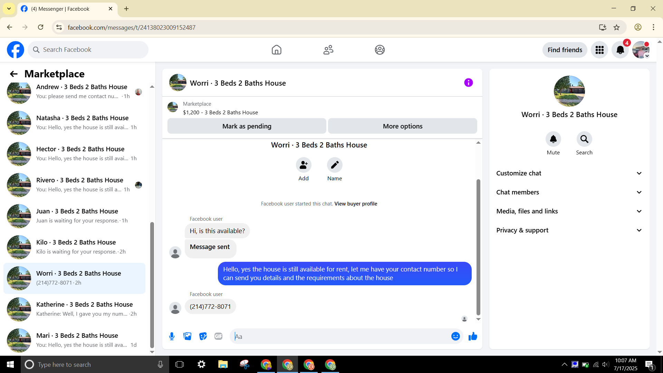Reload the Messenger page
This screenshot has width=663, height=373.
tap(41, 27)
